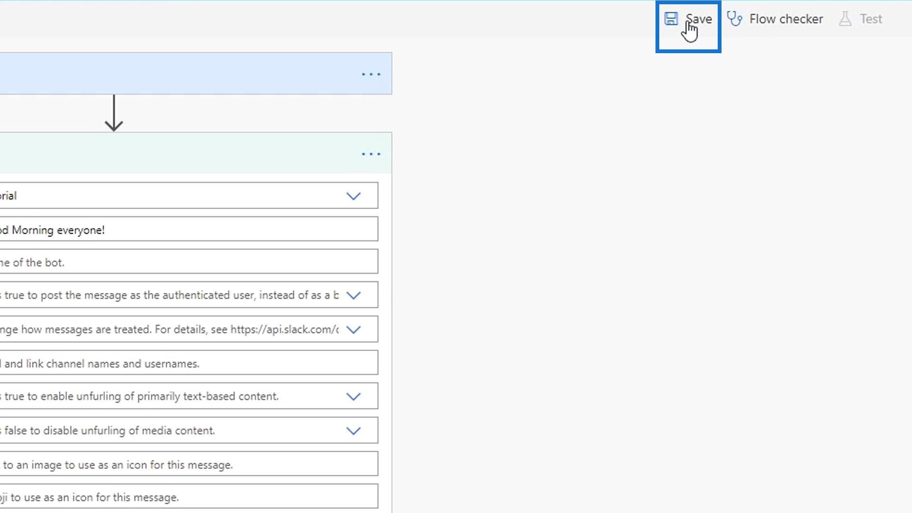Screen dimensions: 912x513
Task: Expand the unfurl text-based content dropdown
Action: (x=353, y=396)
